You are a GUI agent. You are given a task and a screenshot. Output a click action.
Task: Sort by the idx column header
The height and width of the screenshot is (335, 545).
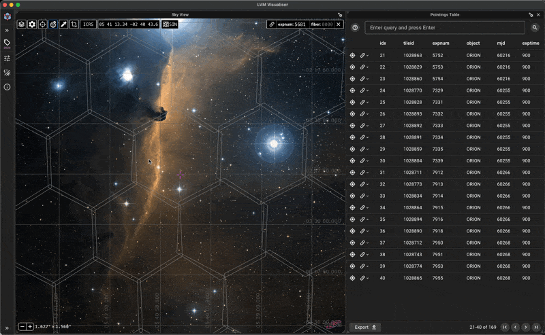(x=383, y=43)
